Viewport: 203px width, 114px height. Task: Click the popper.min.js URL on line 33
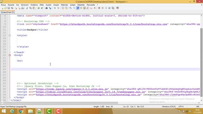point(90,92)
